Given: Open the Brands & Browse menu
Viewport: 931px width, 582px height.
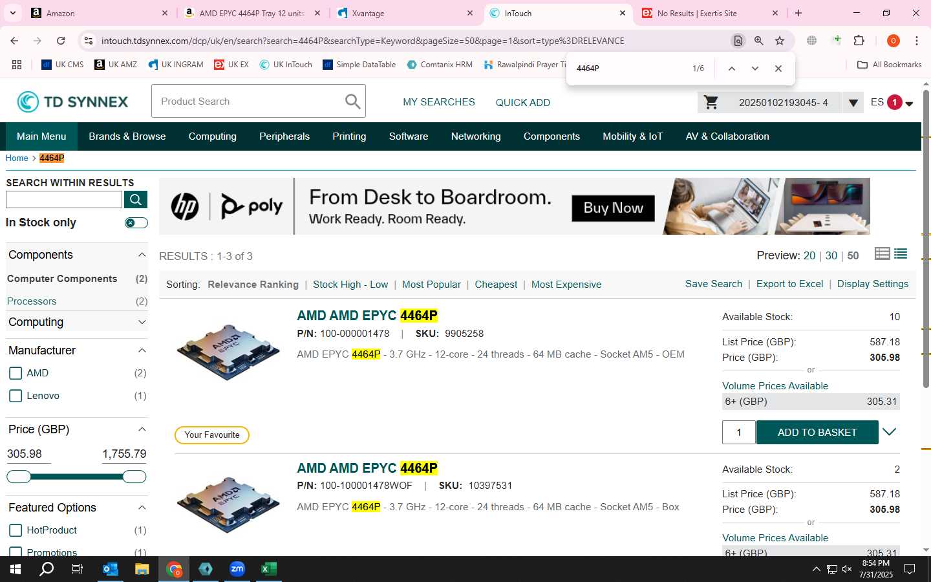Looking at the screenshot, I should point(127,136).
